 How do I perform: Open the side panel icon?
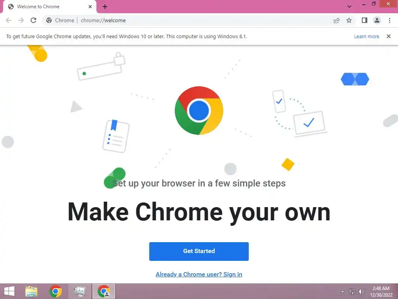[365, 20]
